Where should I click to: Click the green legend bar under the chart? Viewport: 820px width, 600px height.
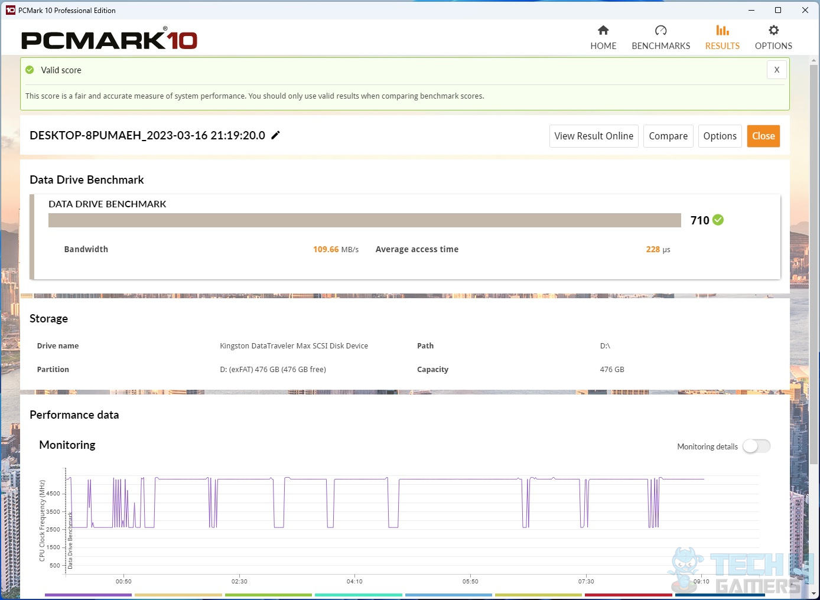268,595
